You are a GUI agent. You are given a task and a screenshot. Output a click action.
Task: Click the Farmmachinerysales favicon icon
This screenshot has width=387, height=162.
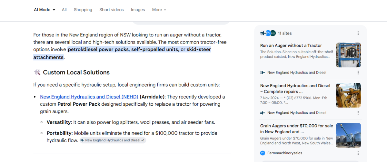263,153
